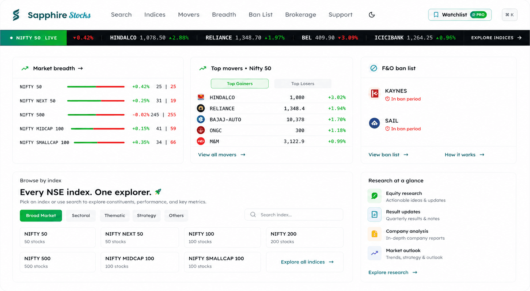Click the Watchlist bookmark icon

[x=436, y=15]
